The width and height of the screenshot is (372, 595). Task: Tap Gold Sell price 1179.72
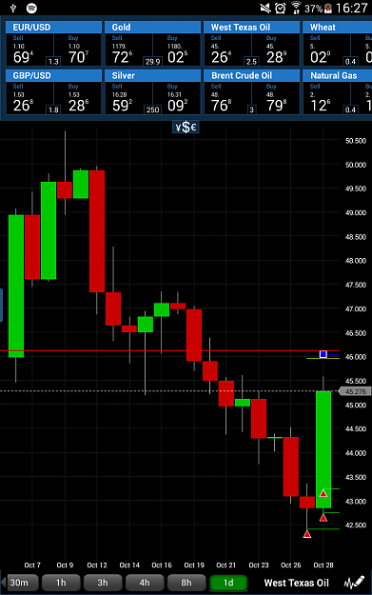pos(122,53)
